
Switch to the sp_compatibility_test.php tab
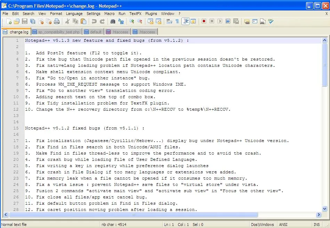pos(56,32)
